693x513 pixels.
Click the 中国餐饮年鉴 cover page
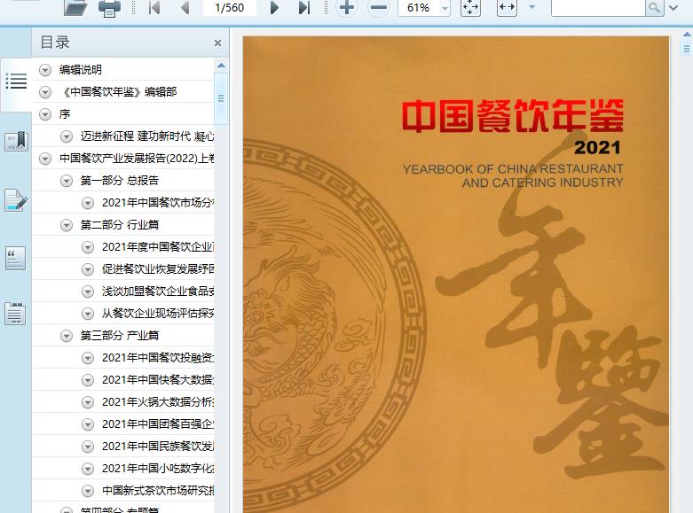[456, 274]
